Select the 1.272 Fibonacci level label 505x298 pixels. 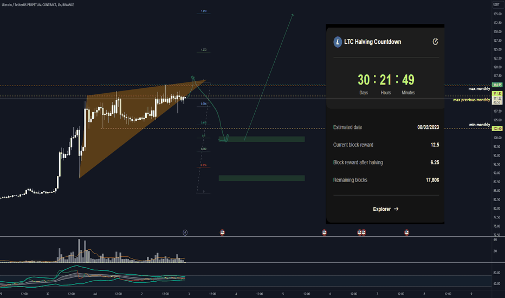[204, 50]
